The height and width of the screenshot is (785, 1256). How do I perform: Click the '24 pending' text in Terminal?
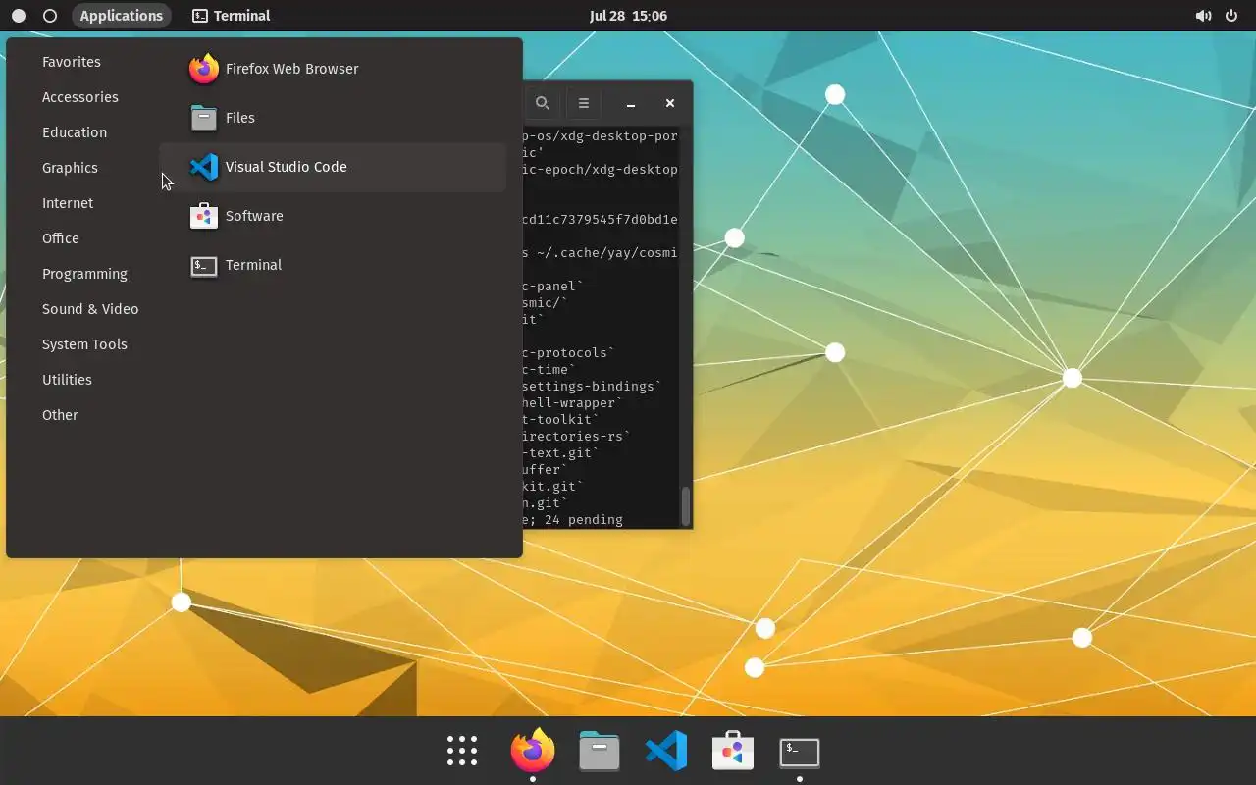pos(583,520)
